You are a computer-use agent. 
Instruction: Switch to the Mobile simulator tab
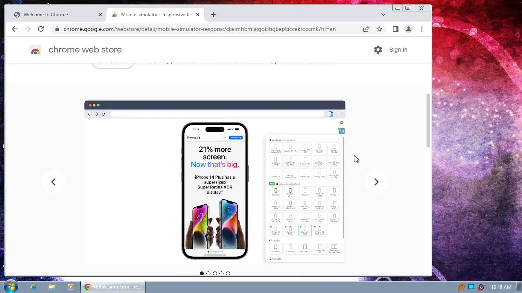(155, 15)
